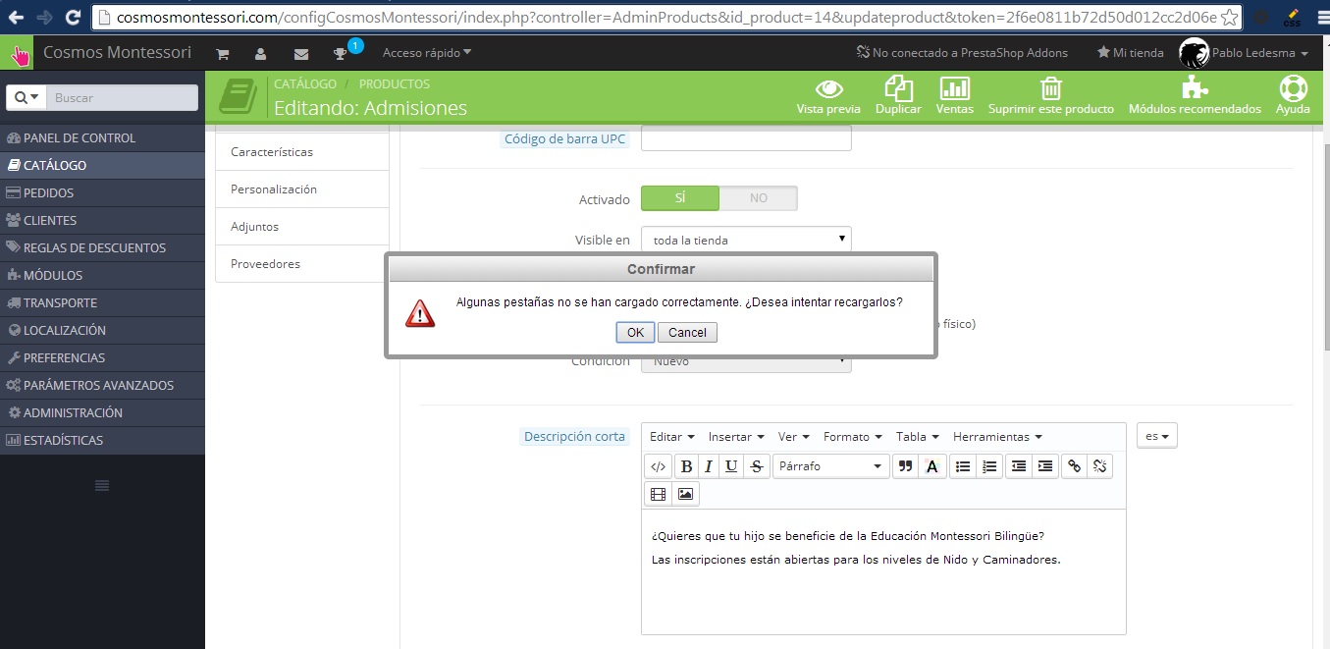Toggle bold formatting in editor
This screenshot has height=649, width=1330.
[x=686, y=466]
